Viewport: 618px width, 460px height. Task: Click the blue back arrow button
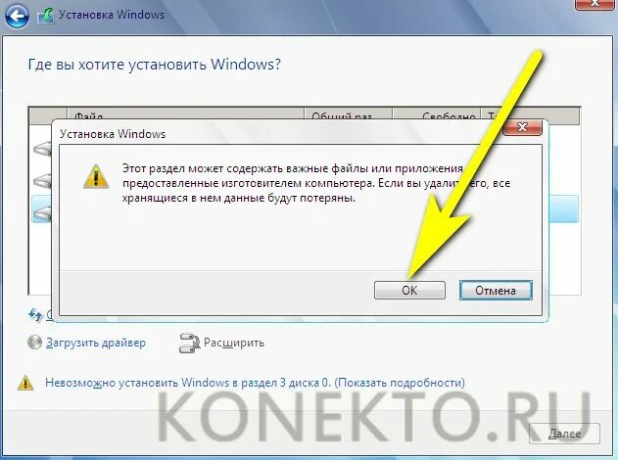pyautogui.click(x=17, y=16)
